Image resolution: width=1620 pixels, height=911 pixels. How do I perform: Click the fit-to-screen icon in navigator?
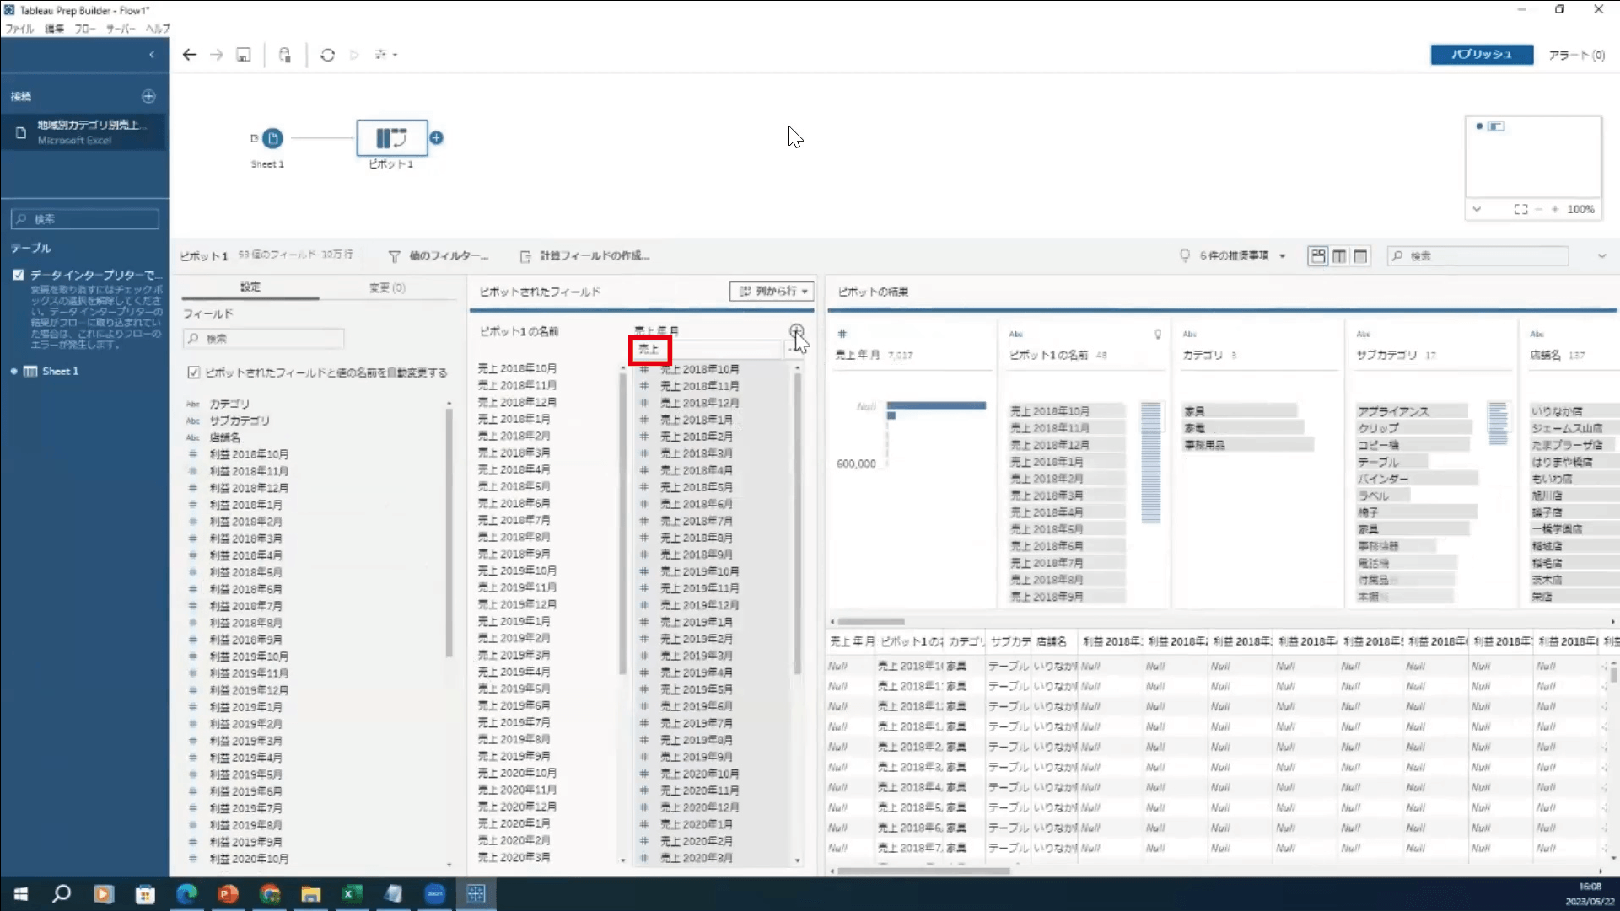tap(1520, 209)
